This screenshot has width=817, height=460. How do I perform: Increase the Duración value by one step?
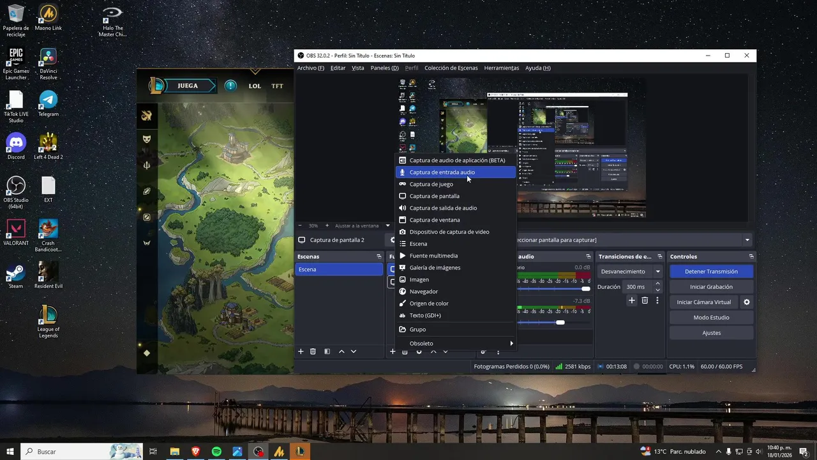click(658, 284)
